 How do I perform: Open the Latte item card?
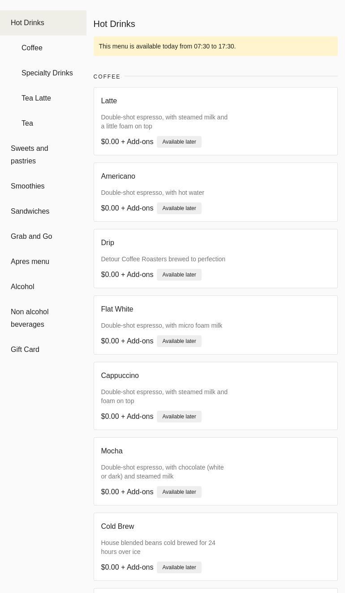pos(215,121)
